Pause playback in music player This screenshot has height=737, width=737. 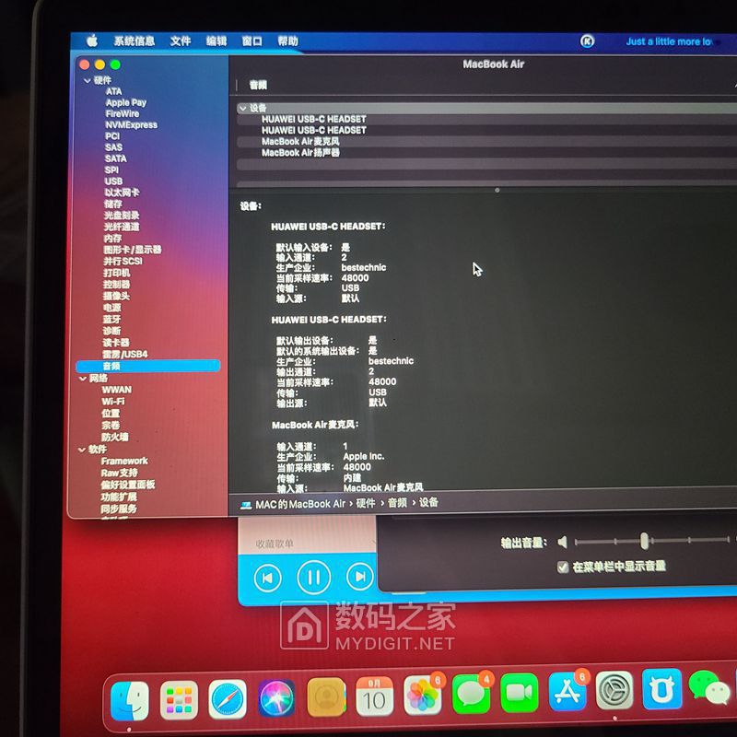[x=313, y=578]
